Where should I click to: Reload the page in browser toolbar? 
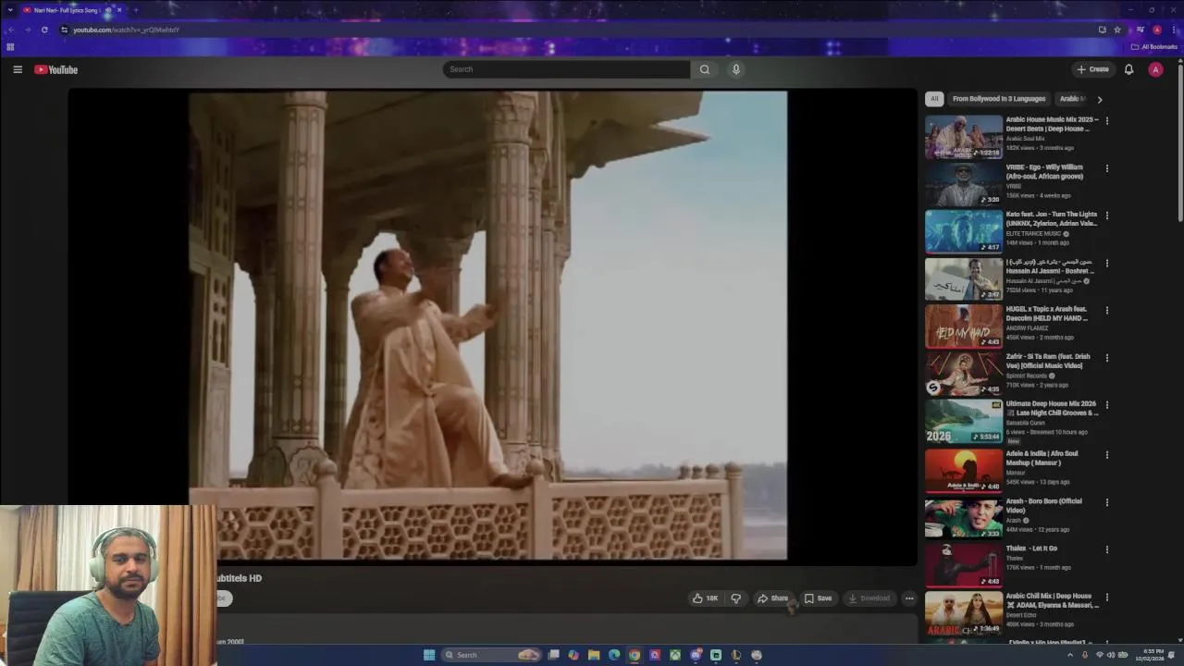point(44,30)
